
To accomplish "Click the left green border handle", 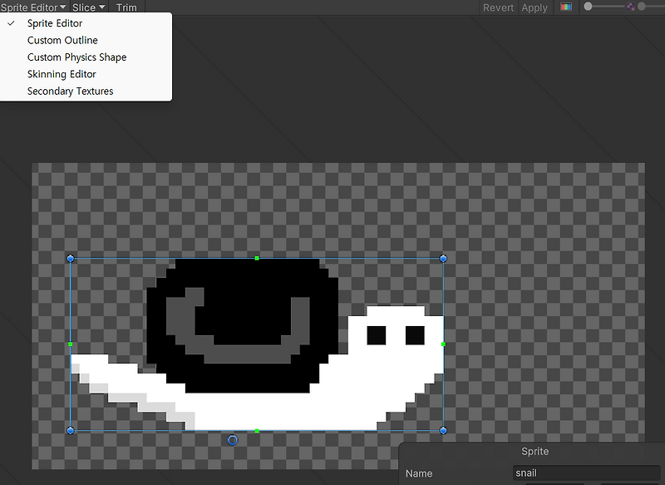I will pyautogui.click(x=71, y=344).
